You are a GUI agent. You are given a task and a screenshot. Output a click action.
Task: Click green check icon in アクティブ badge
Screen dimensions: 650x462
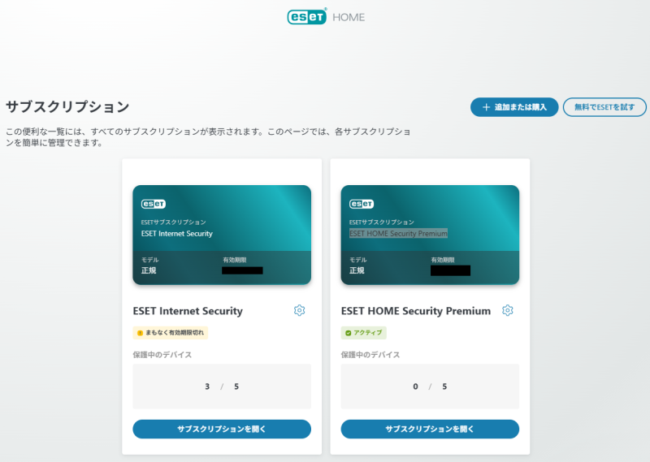tap(348, 332)
